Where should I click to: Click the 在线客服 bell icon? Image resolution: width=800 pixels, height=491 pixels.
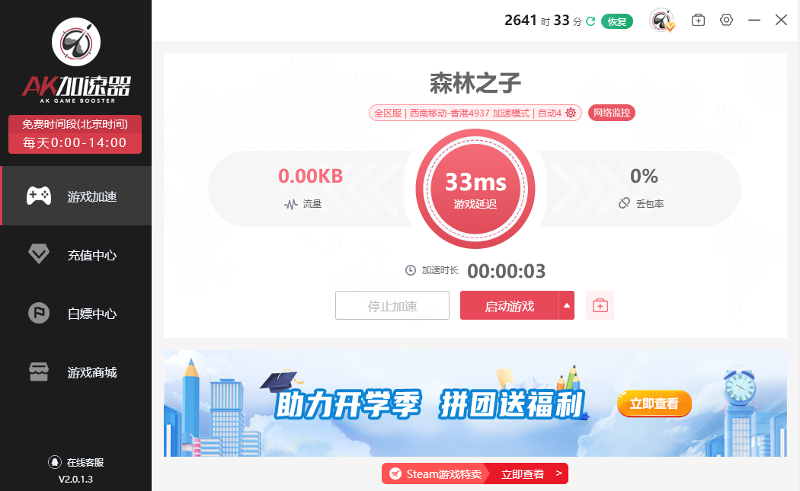pyautogui.click(x=55, y=462)
